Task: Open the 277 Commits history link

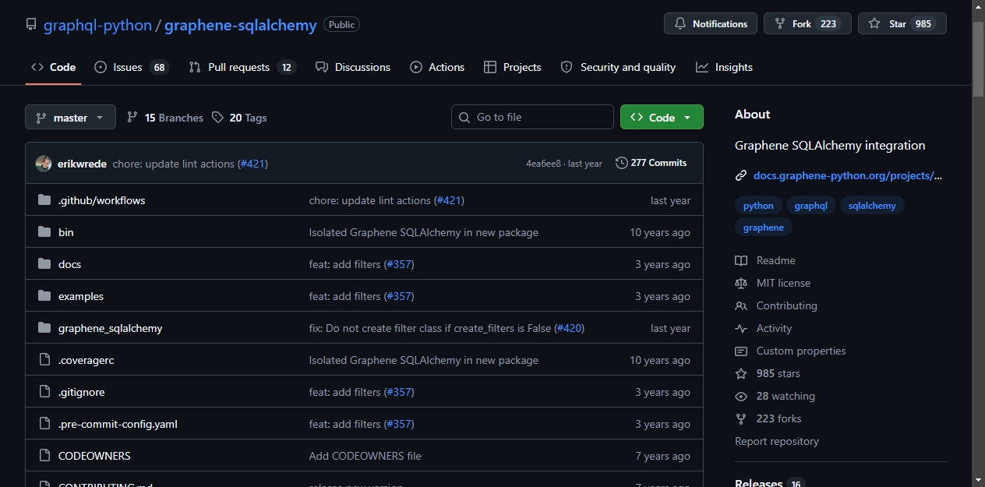Action: tap(651, 163)
